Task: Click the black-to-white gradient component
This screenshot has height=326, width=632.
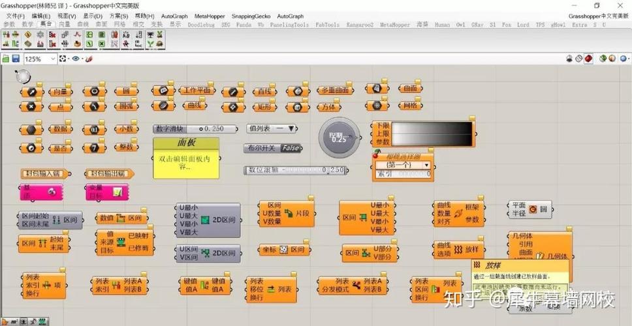Action: (423, 134)
